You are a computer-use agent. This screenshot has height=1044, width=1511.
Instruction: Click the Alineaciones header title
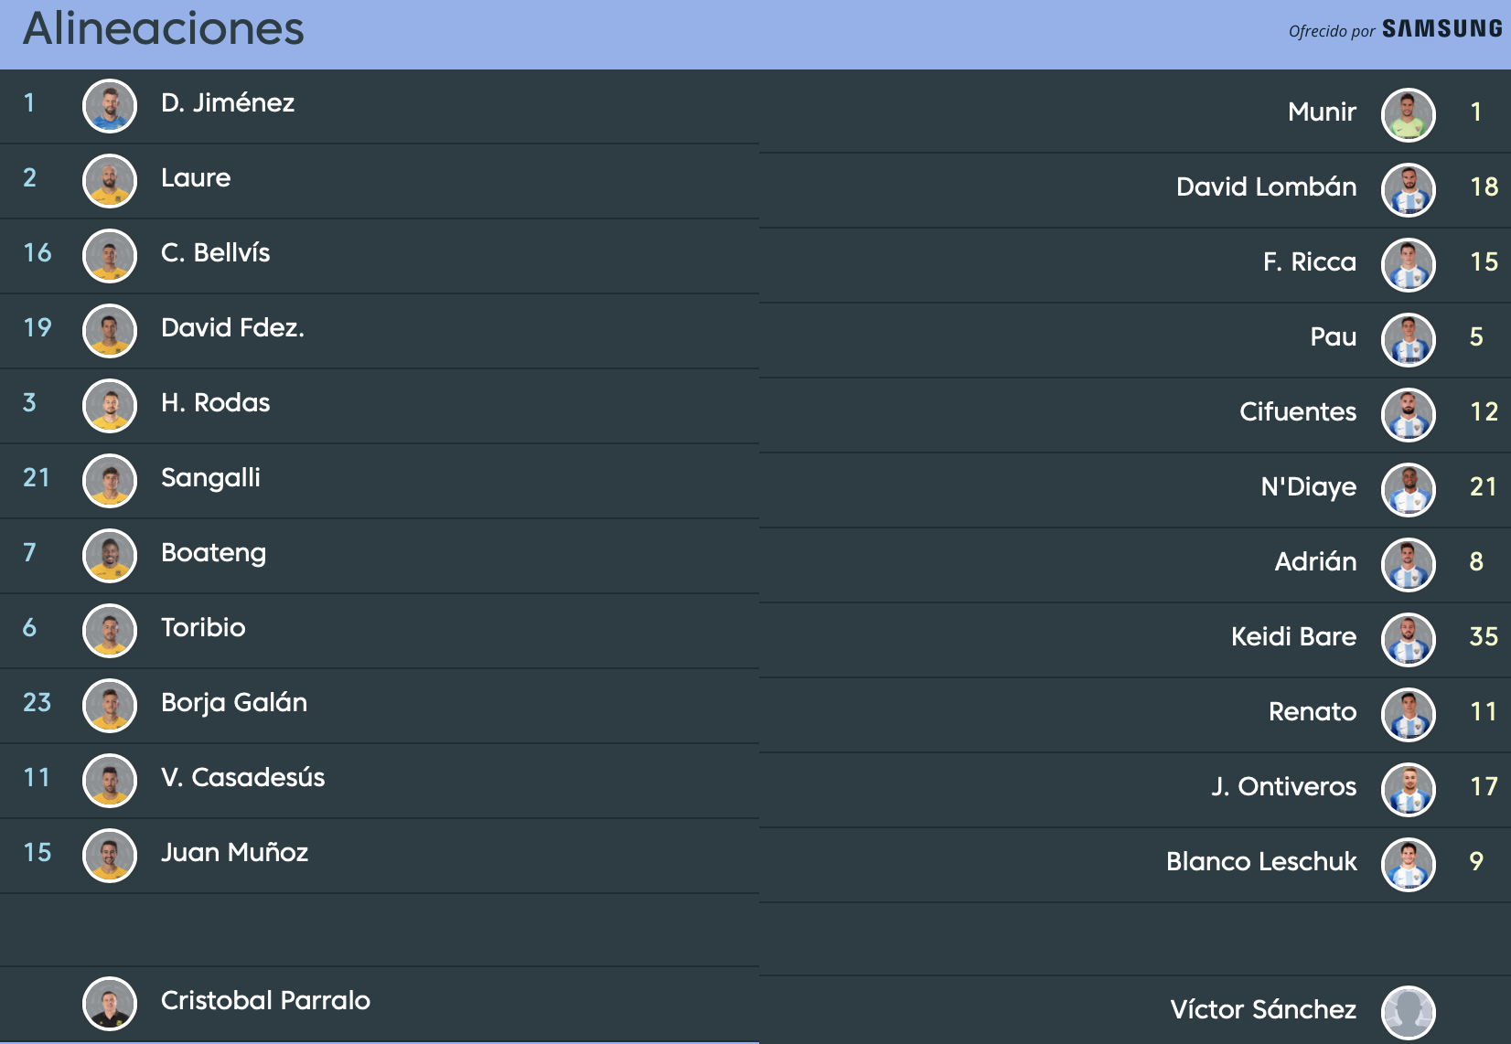(164, 29)
